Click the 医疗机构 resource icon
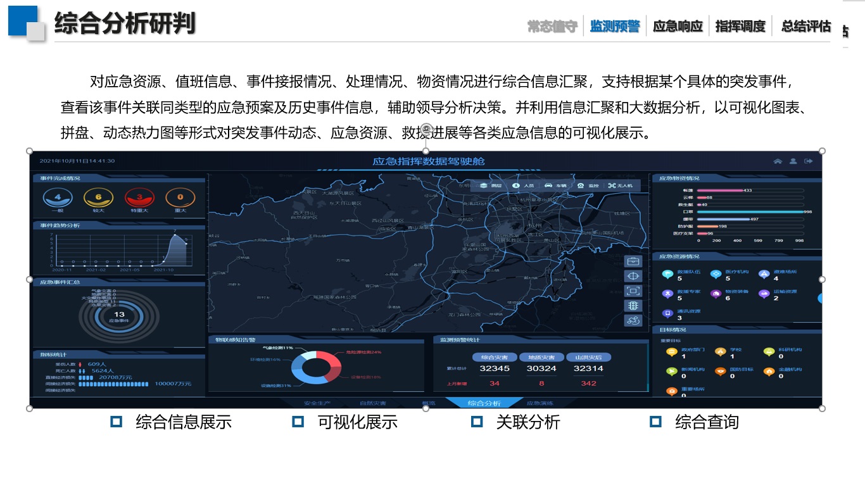This screenshot has height=483, width=865. (x=716, y=275)
